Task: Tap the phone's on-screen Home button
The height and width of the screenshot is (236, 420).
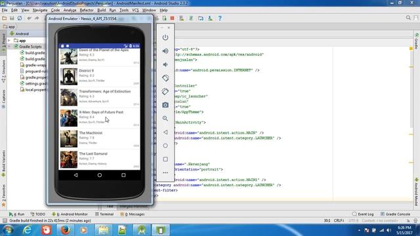Action: (x=100, y=175)
